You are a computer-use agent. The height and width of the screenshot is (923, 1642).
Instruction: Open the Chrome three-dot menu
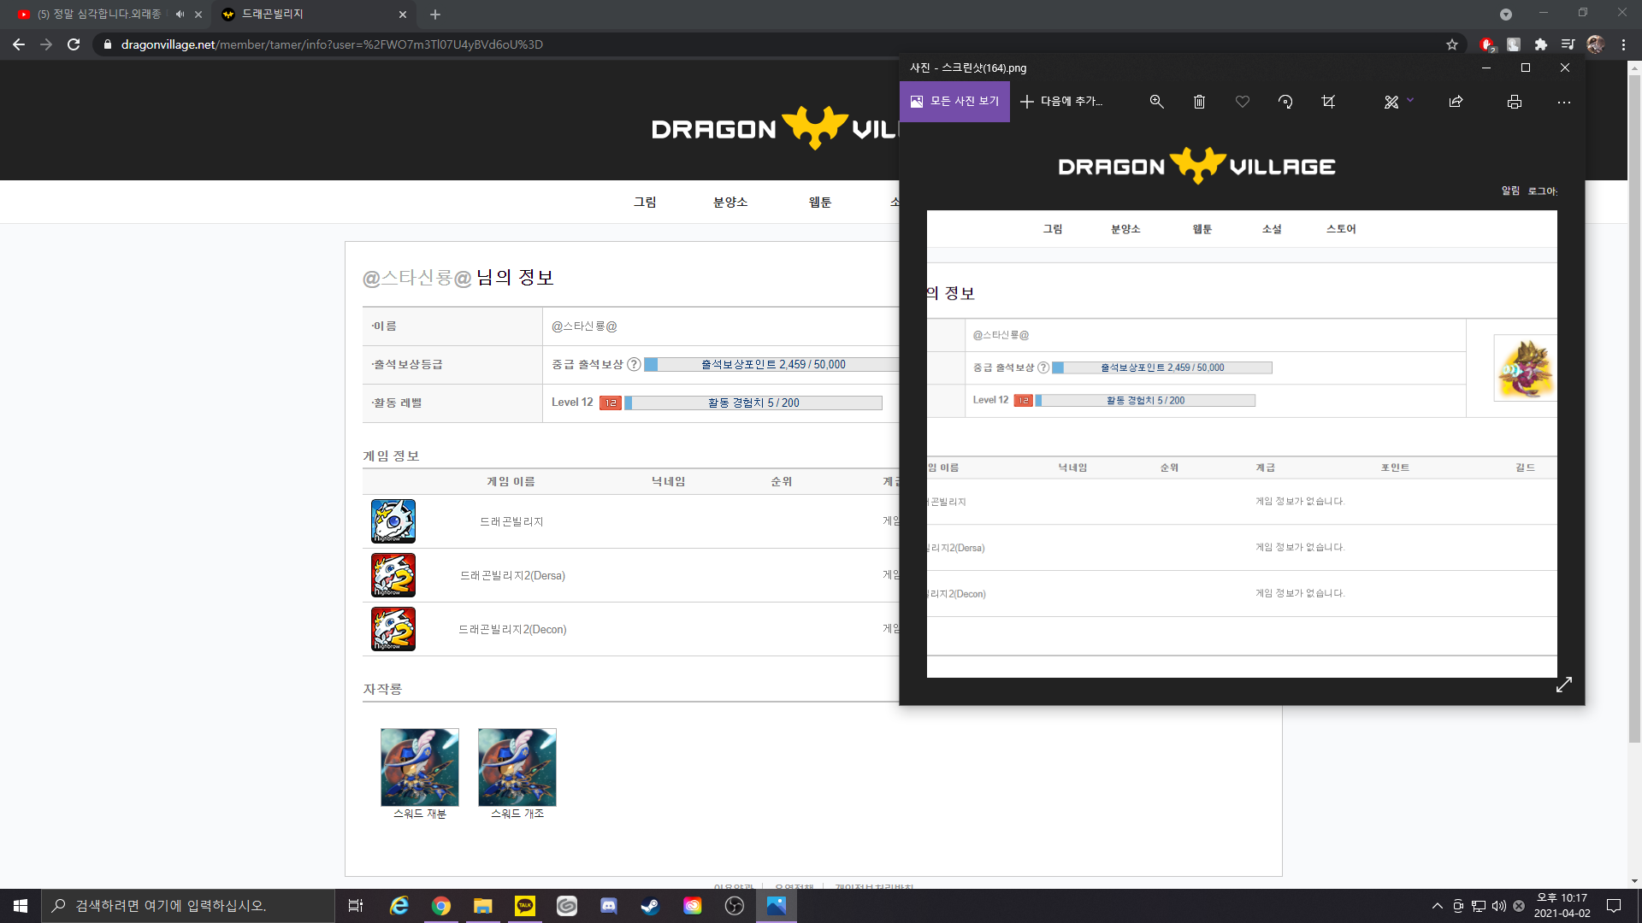(x=1623, y=44)
